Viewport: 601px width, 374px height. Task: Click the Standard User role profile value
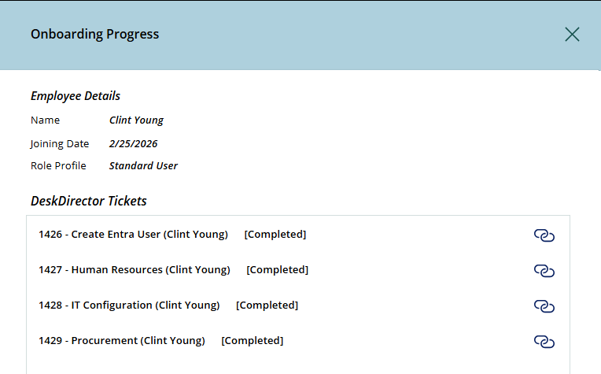(x=143, y=166)
